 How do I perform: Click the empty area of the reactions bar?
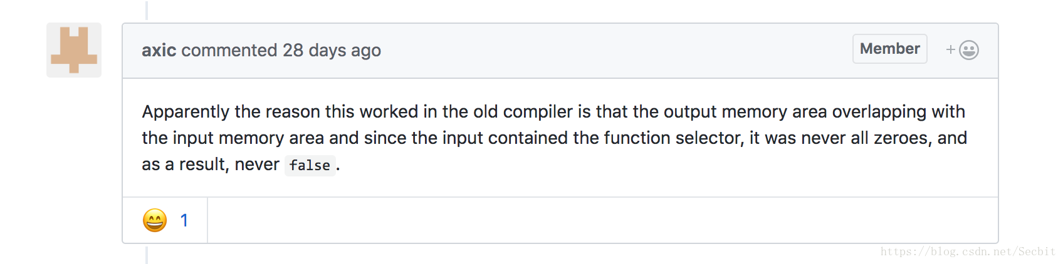coord(602,220)
